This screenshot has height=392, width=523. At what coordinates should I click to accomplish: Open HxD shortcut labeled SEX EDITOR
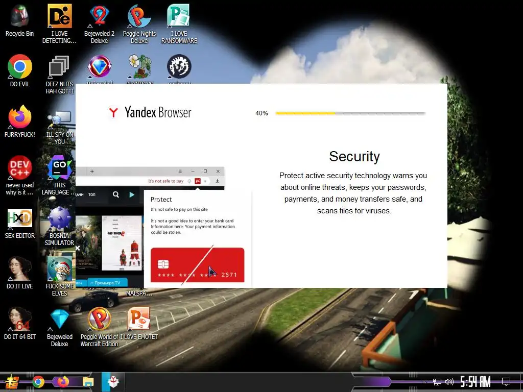20,224
